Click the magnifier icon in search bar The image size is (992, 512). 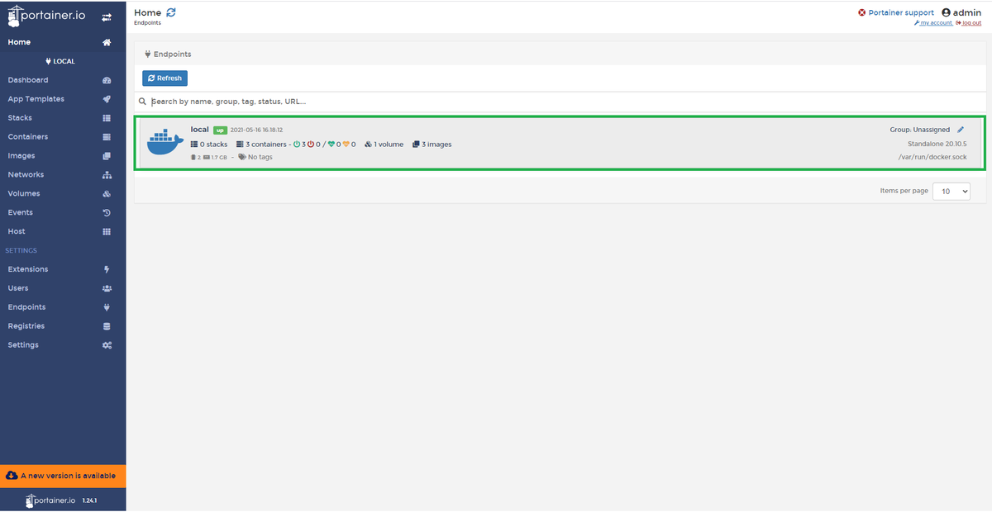pyautogui.click(x=143, y=102)
